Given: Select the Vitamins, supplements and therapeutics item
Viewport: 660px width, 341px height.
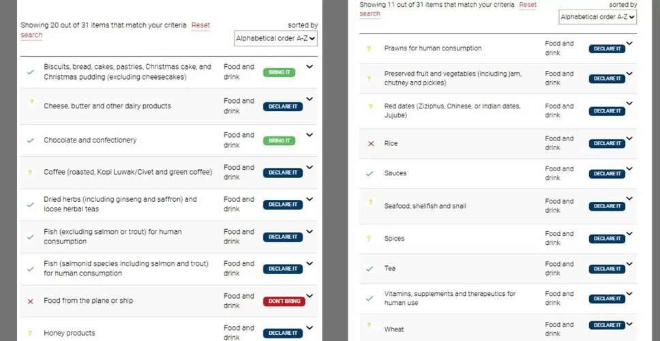Looking at the screenshot, I should coord(449,298).
